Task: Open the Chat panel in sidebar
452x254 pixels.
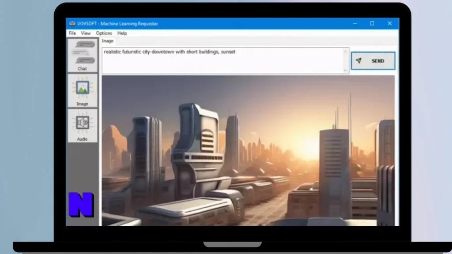Action: point(83,56)
